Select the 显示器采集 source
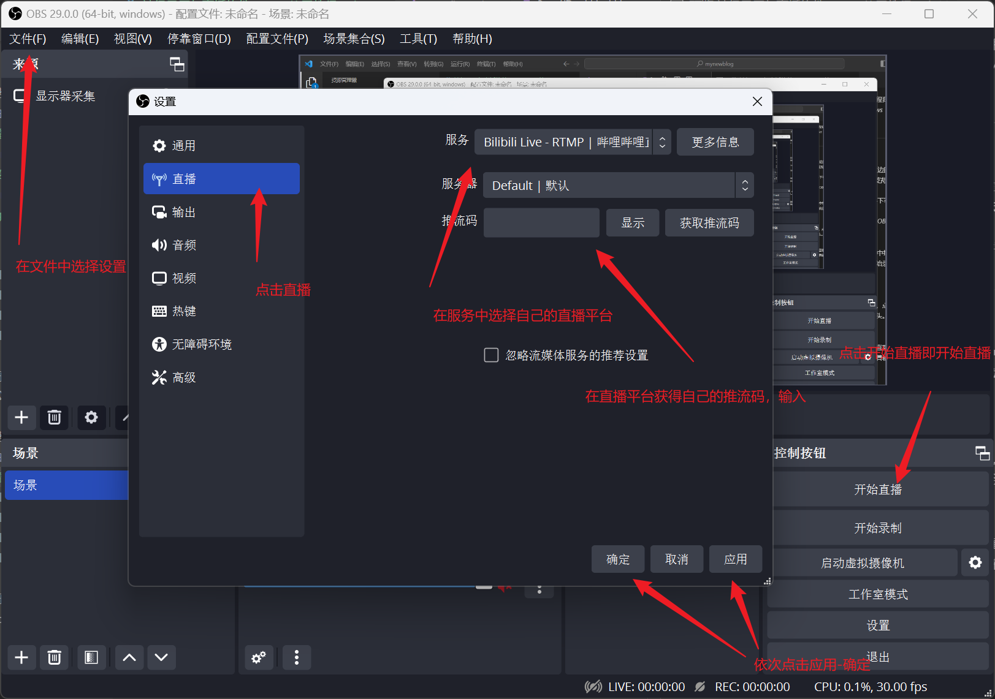Screen dimensions: 995x699 point(66,96)
